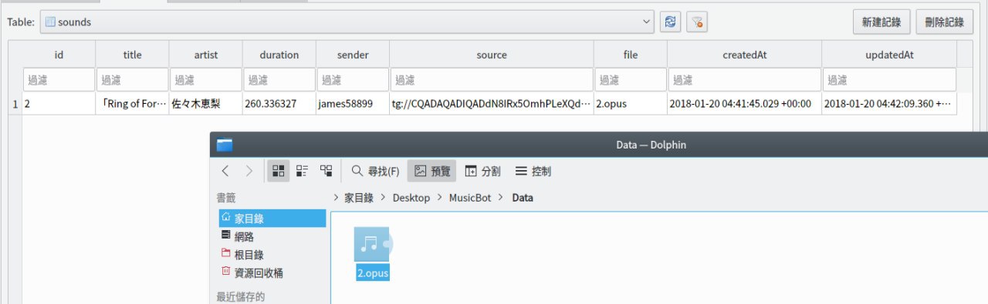Image resolution: width=988 pixels, height=304 pixels.
Task: Sort by duration column header
Action: [279, 55]
